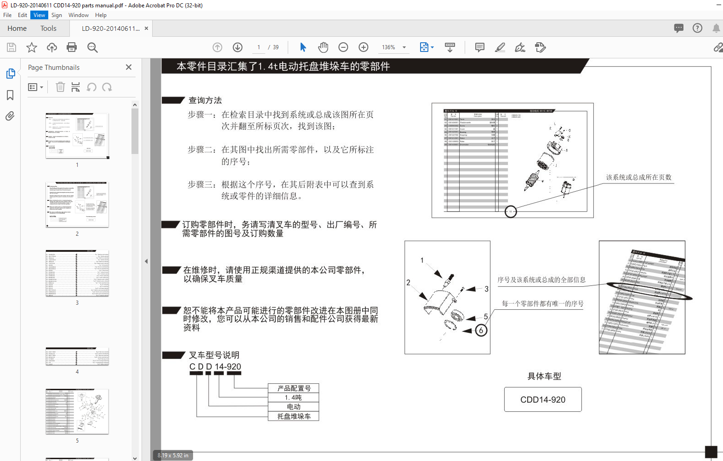This screenshot has width=723, height=461.
Task: Zoom in with the plus circle icon
Action: 364,47
